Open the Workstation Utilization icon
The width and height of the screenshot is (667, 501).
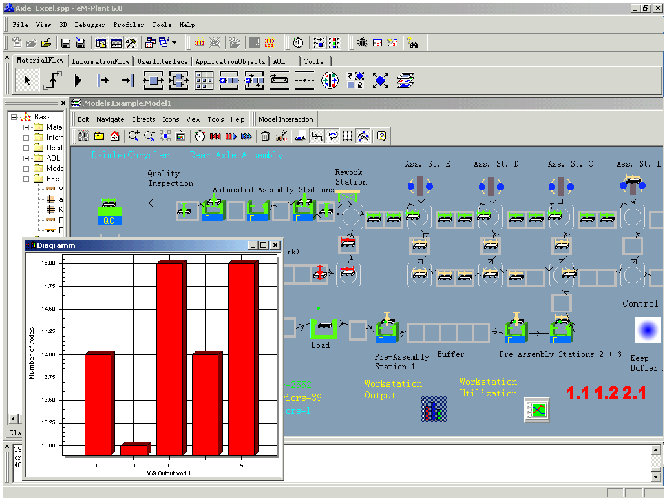(x=536, y=409)
